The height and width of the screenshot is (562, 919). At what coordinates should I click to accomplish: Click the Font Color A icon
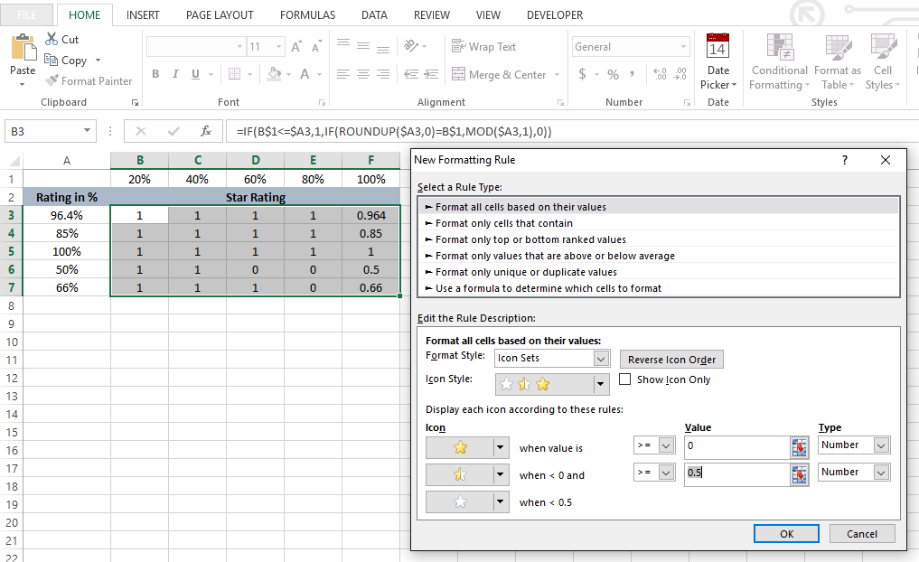[305, 74]
